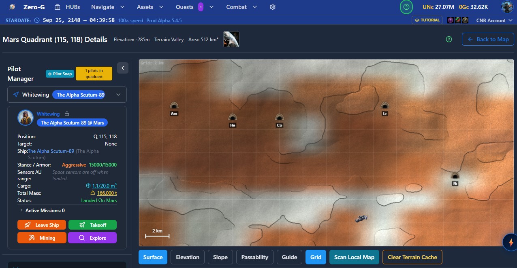This screenshot has height=268, width=517.
Task: Click the lock icon beside Whitewing name
Action: tap(67, 114)
